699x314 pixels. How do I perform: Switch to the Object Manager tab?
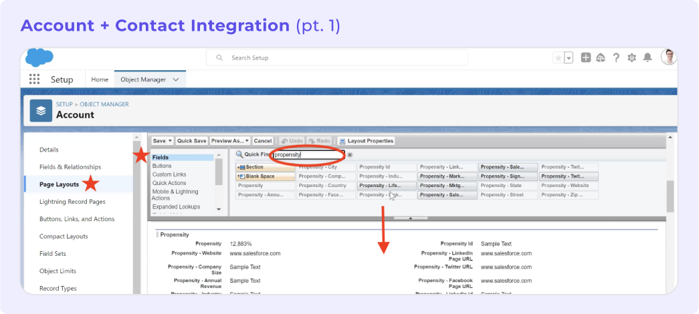tap(143, 80)
